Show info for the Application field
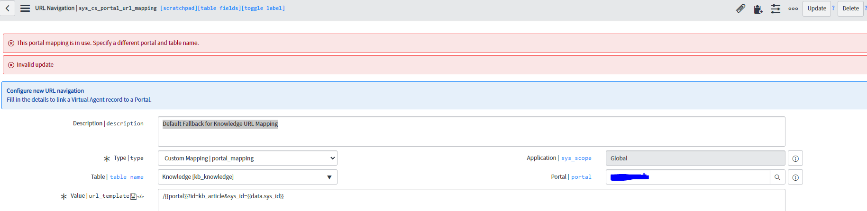 [x=795, y=158]
